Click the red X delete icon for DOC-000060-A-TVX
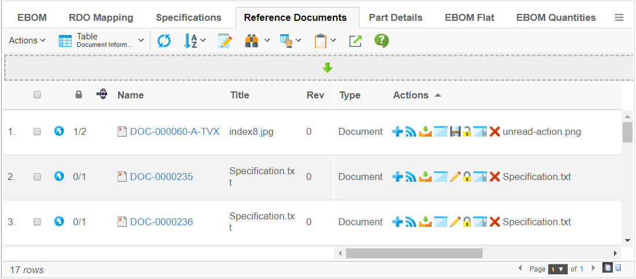The width and height of the screenshot is (636, 279). pyautogui.click(x=494, y=131)
